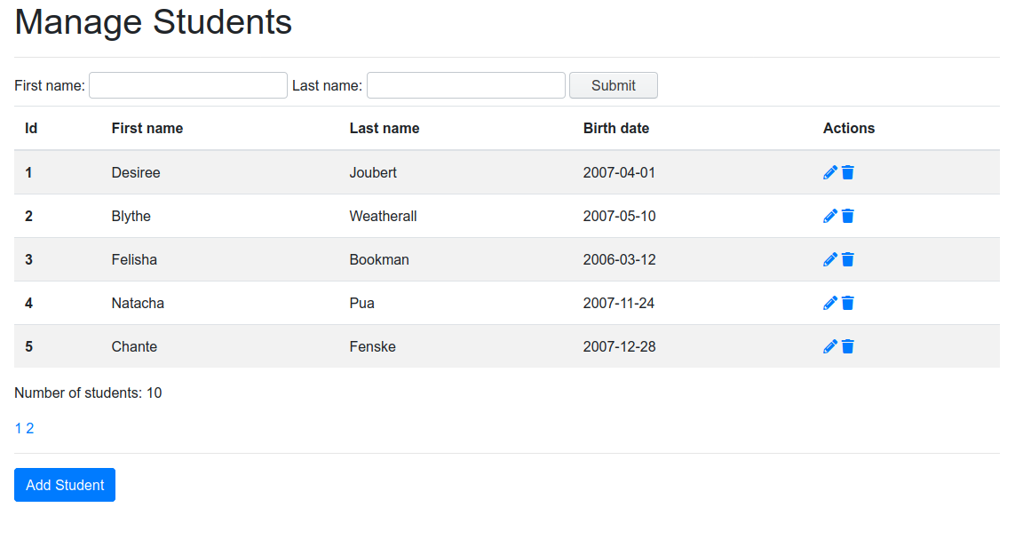
Task: Select the Last name column header
Action: coord(385,128)
